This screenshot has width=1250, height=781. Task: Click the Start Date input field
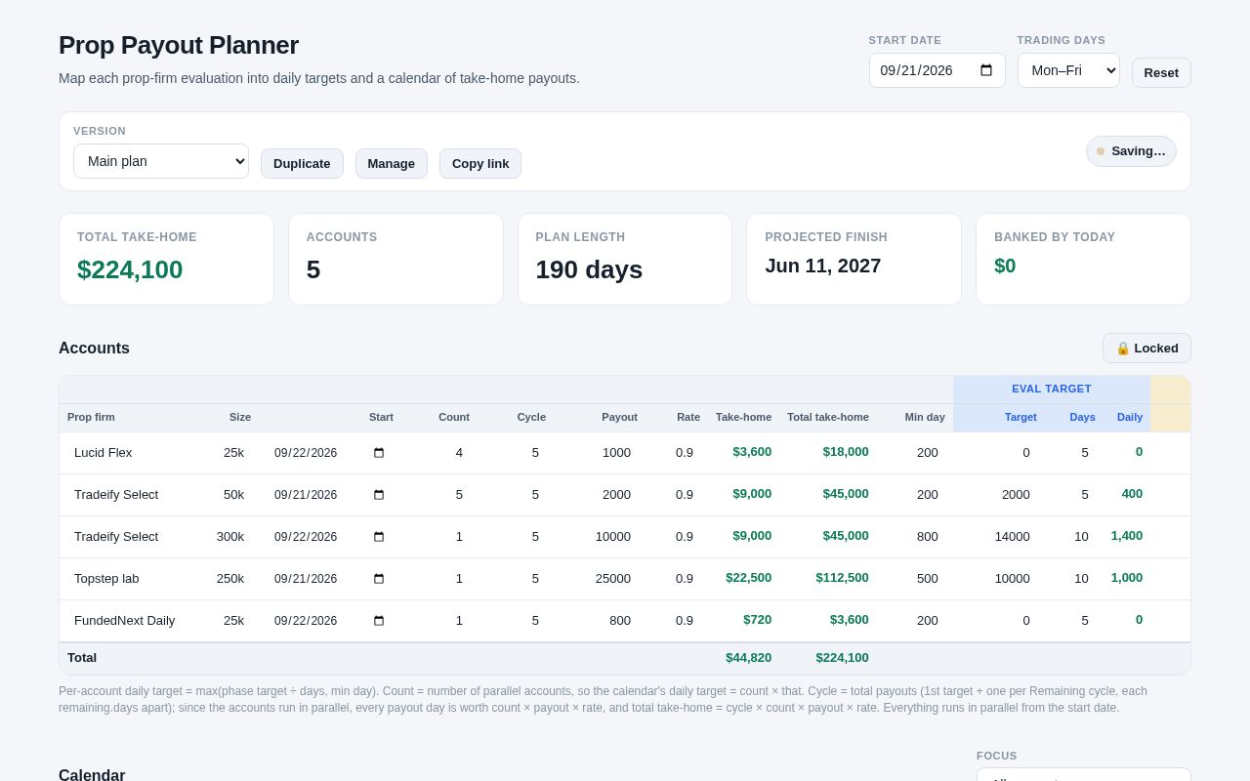pos(937,70)
